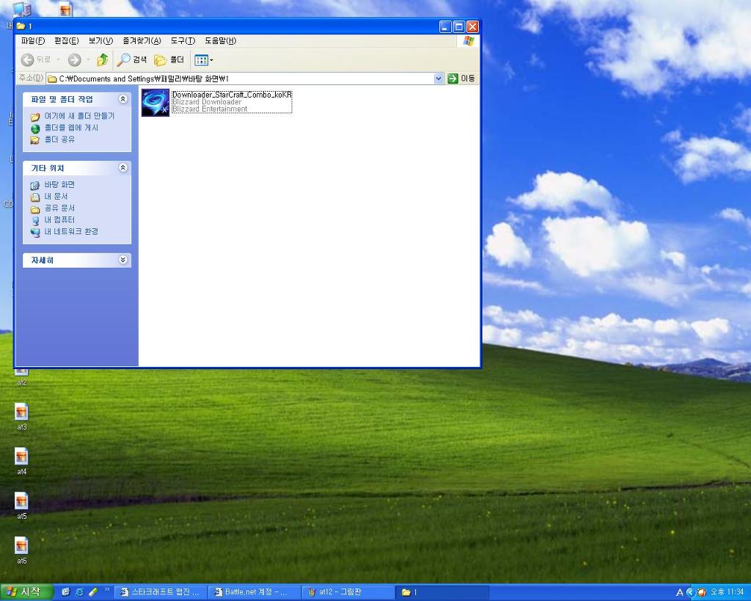Switch to 스타크래프트 맵진 taskbar window
The image size is (751, 601).
pos(161,592)
